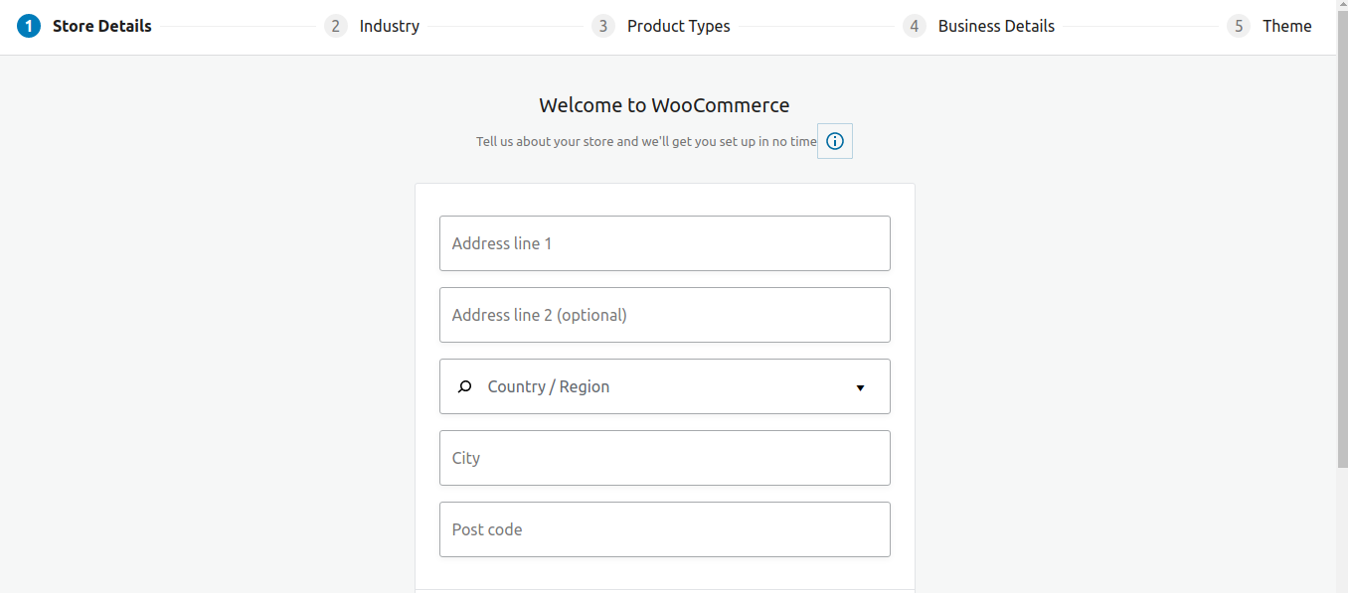1348x593 pixels.
Task: Go to the Store Details step
Action: 102,26
